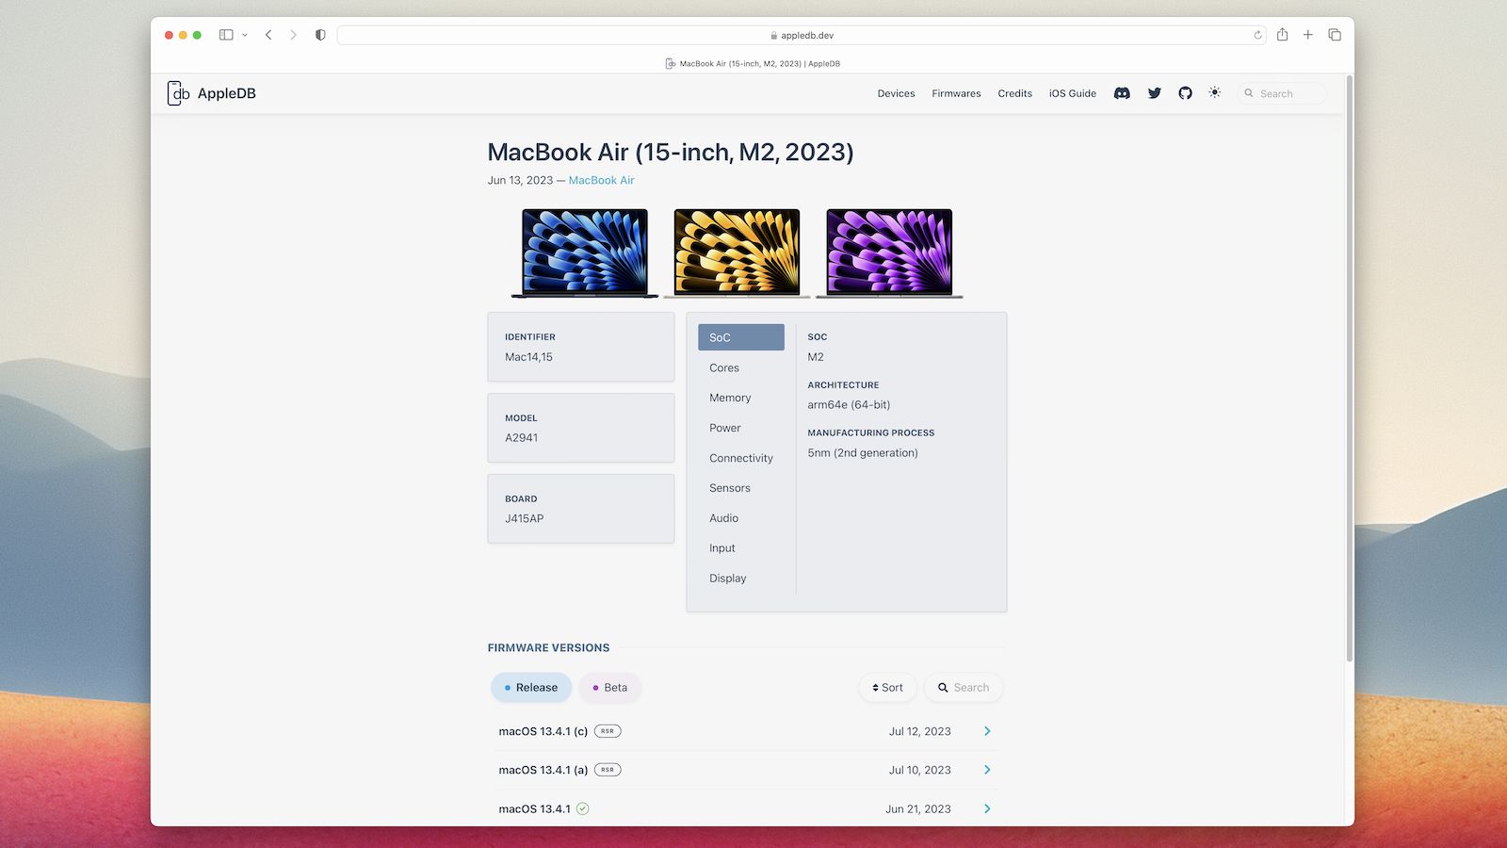The image size is (1507, 848).
Task: Toggle light/dark theme sun icon
Action: tap(1215, 92)
